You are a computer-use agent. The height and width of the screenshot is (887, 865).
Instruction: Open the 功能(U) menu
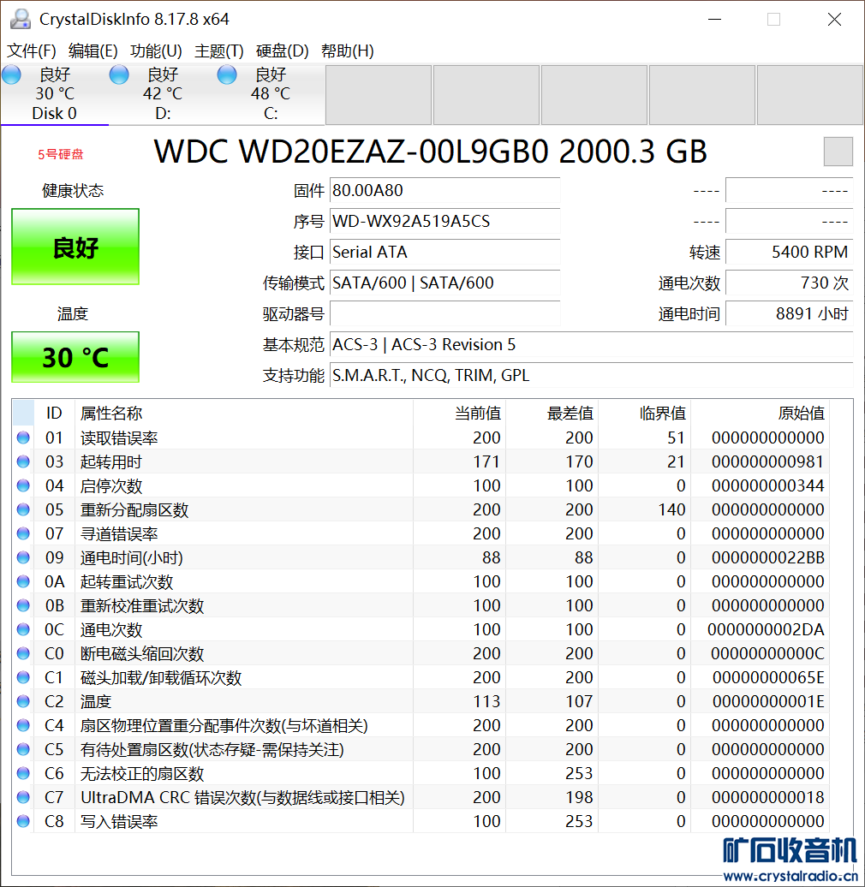pyautogui.click(x=156, y=51)
